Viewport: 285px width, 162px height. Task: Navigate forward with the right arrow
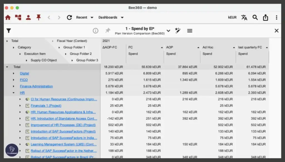click(x=59, y=17)
